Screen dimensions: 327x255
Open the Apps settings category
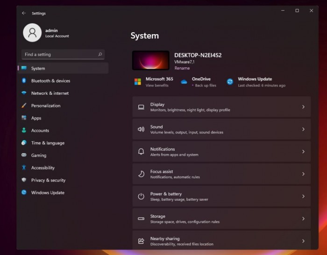(x=36, y=118)
